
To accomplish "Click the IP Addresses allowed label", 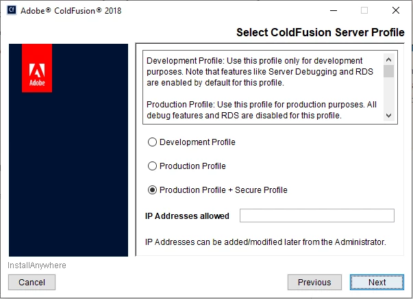I will pyautogui.click(x=187, y=216).
